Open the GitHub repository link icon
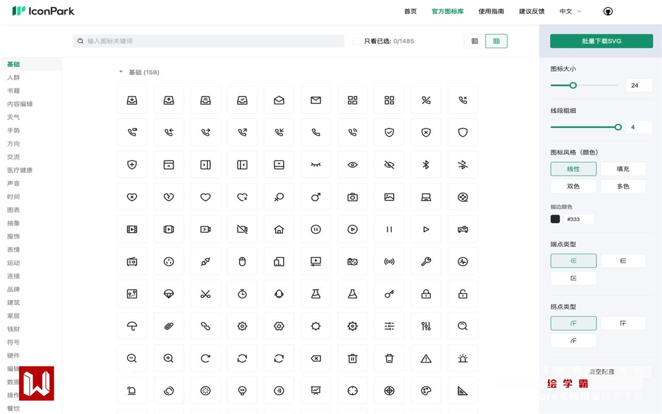 tap(608, 11)
